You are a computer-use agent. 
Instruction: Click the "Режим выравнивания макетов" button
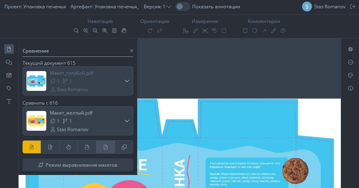coord(78,165)
